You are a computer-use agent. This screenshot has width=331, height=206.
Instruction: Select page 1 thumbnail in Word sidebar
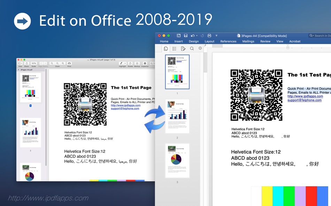pyautogui.click(x=177, y=72)
